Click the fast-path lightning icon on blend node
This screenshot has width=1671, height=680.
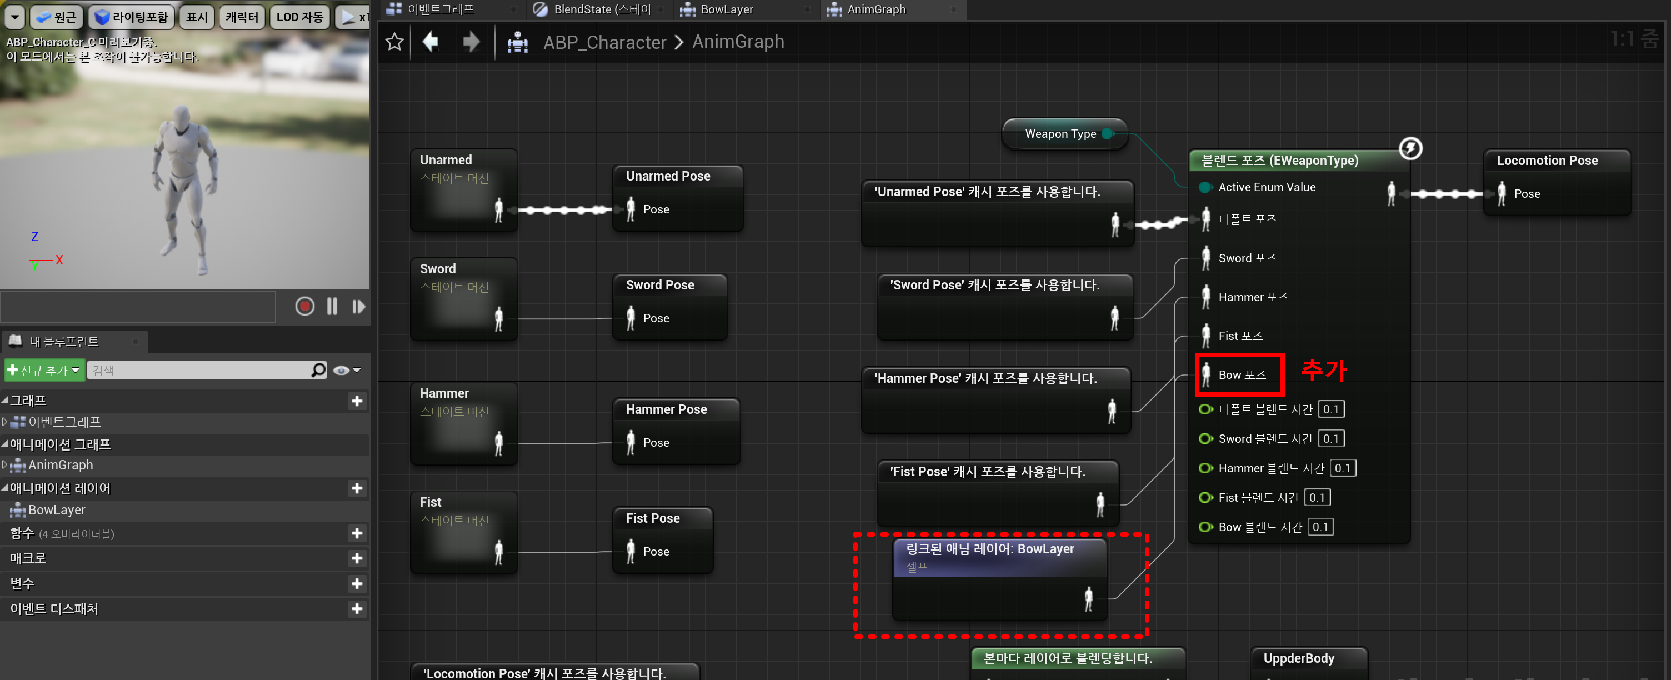coord(1410,148)
